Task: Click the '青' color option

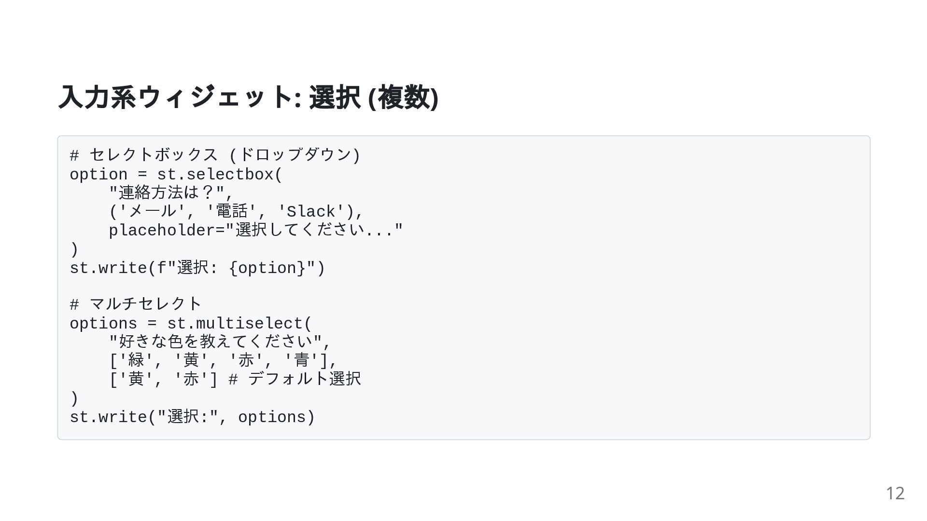Action: coord(302,360)
